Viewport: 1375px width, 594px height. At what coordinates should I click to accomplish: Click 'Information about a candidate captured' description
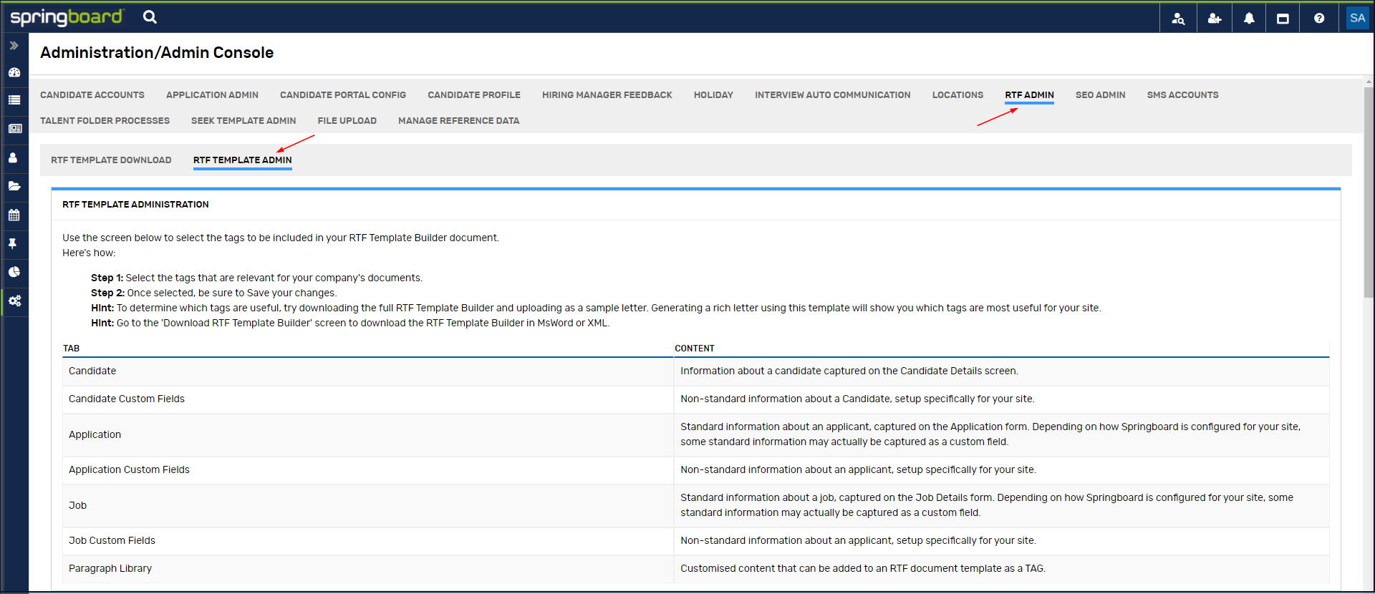click(849, 371)
